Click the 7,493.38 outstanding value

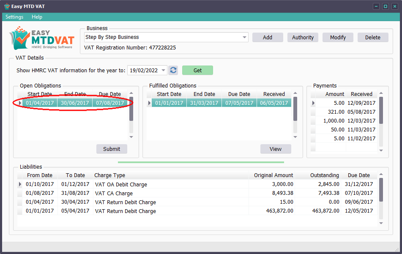coord(329,193)
